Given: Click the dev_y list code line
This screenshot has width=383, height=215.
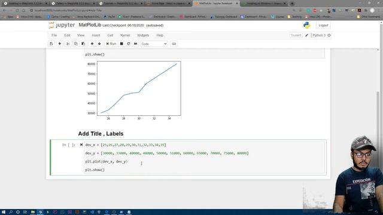Looking at the screenshot, I should coord(167,153).
